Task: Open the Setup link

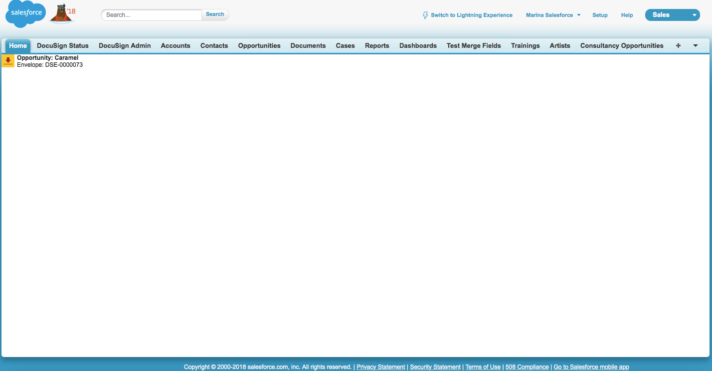Action: point(600,15)
